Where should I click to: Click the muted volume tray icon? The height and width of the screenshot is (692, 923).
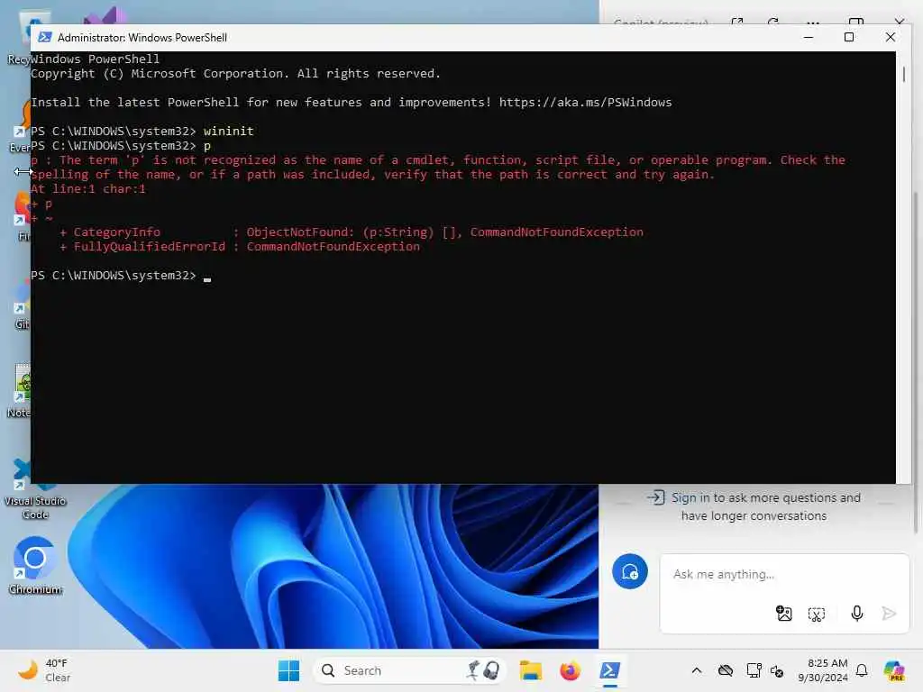(x=777, y=670)
